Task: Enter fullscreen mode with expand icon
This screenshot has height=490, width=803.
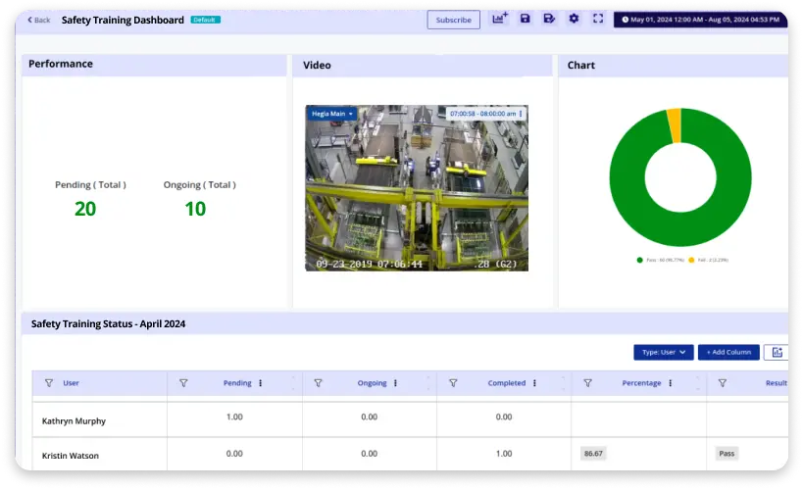Action: [x=598, y=19]
